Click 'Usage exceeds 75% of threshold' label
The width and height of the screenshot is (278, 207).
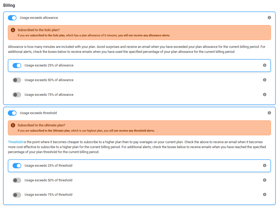[x=48, y=195]
